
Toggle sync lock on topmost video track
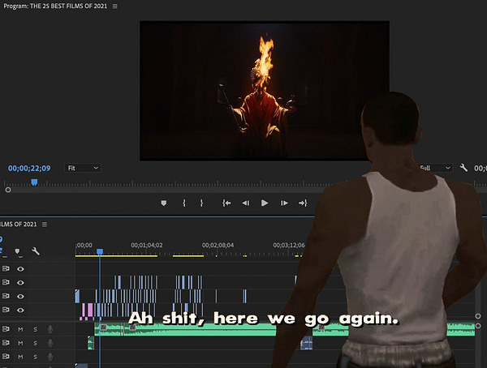coord(6,268)
